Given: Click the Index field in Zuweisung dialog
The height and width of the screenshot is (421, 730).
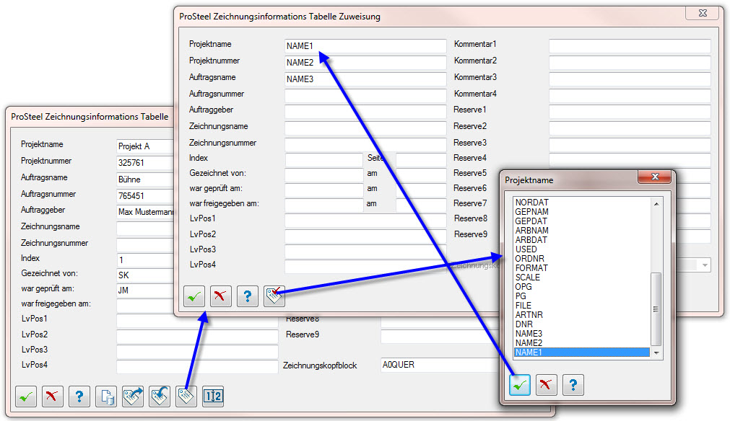Looking at the screenshot, I should click(324, 160).
